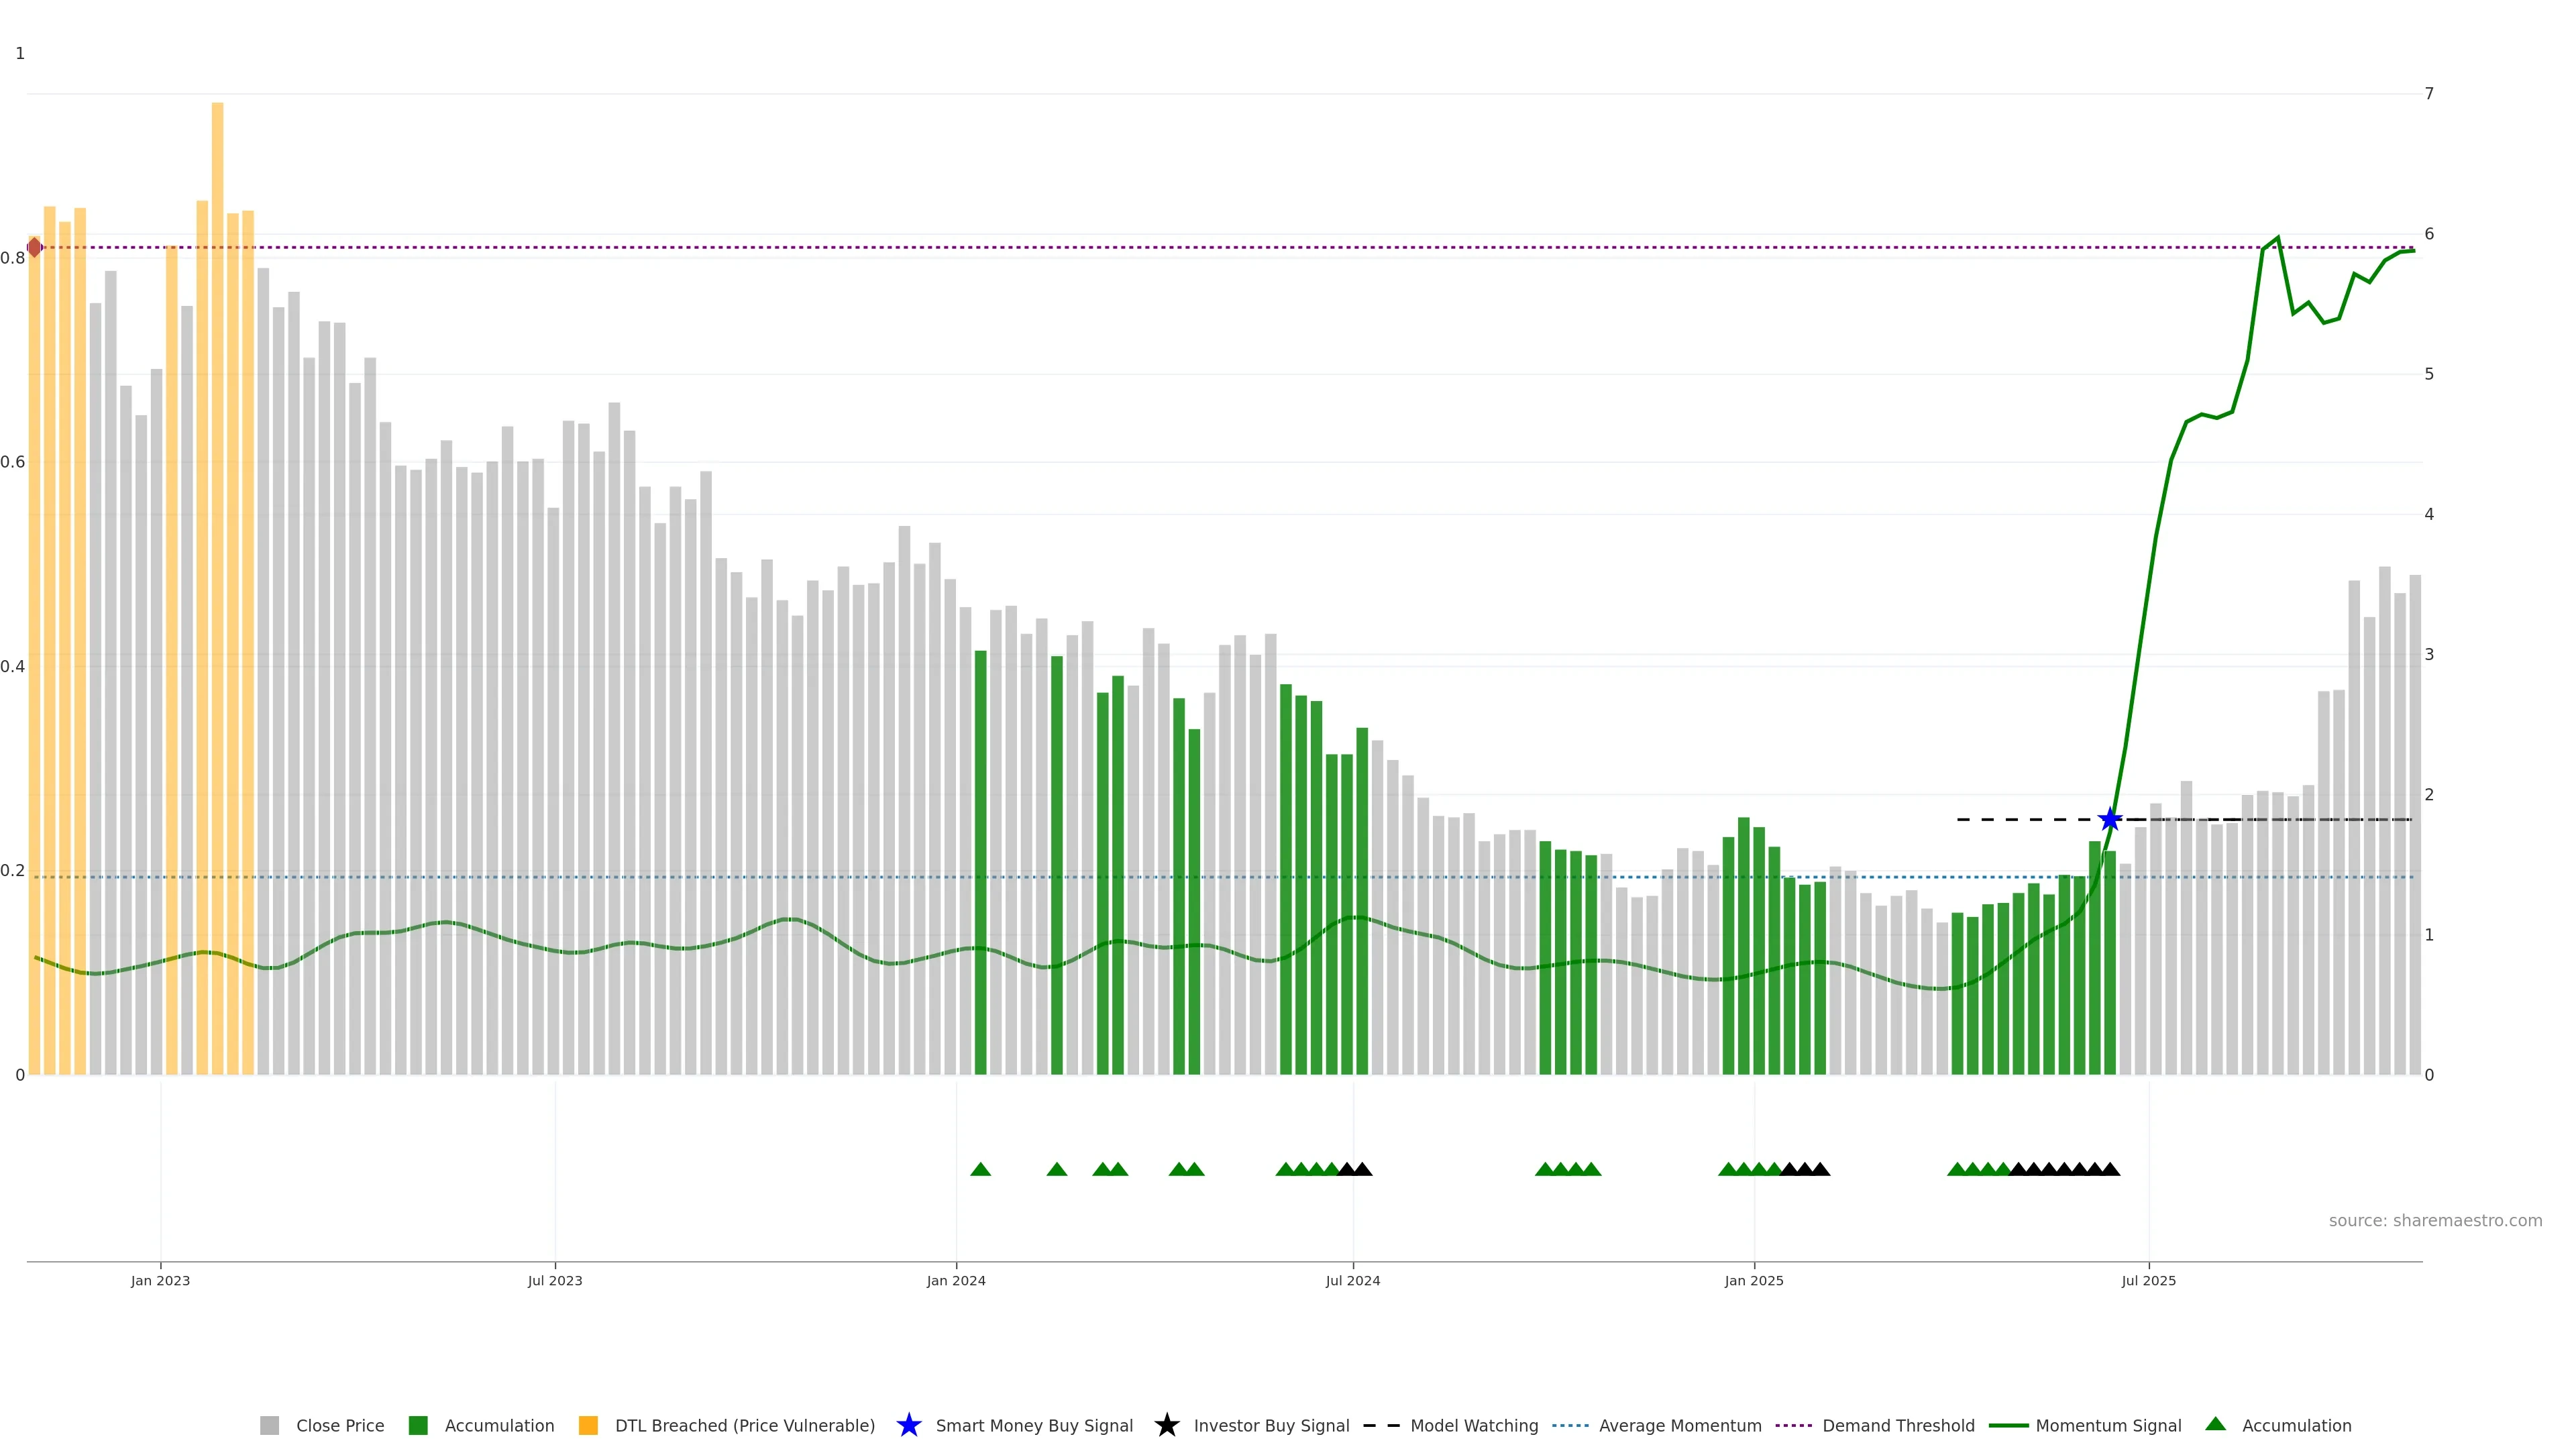The height and width of the screenshot is (1449, 2576).
Task: Click the Jul 2024 x-axis label
Action: [x=1353, y=1281]
